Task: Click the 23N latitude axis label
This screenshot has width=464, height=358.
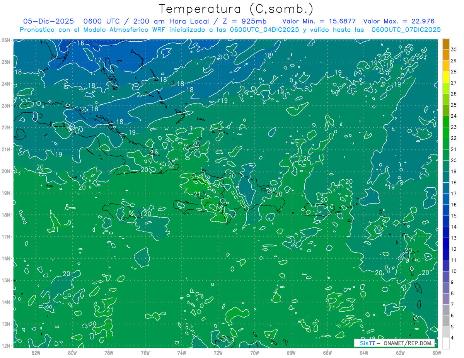Action: click(6, 106)
